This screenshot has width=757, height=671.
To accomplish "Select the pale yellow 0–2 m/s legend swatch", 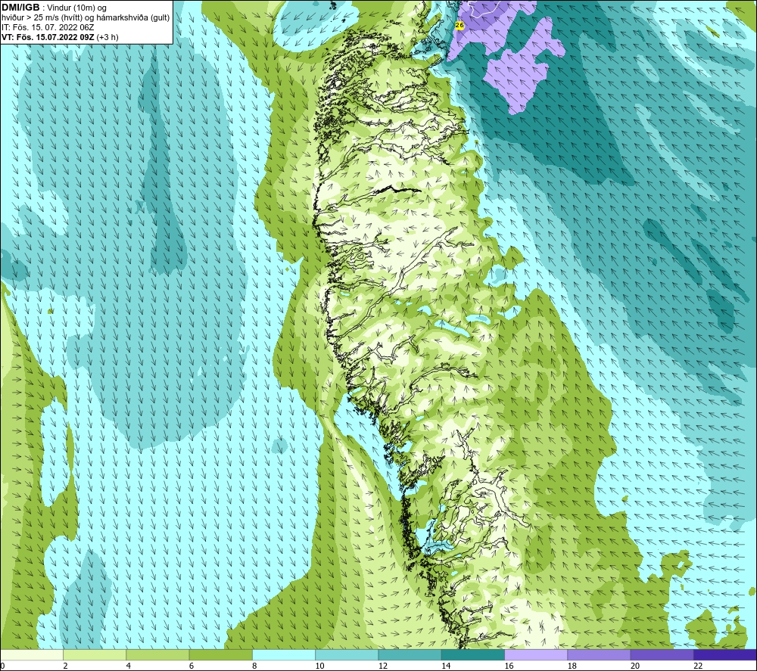I will pos(32,654).
